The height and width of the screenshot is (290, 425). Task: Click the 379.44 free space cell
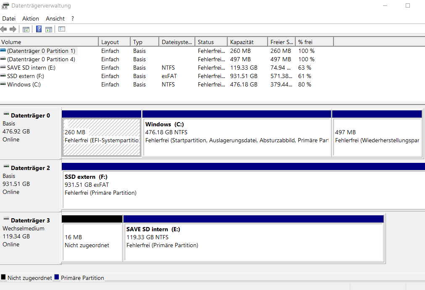tap(281, 84)
